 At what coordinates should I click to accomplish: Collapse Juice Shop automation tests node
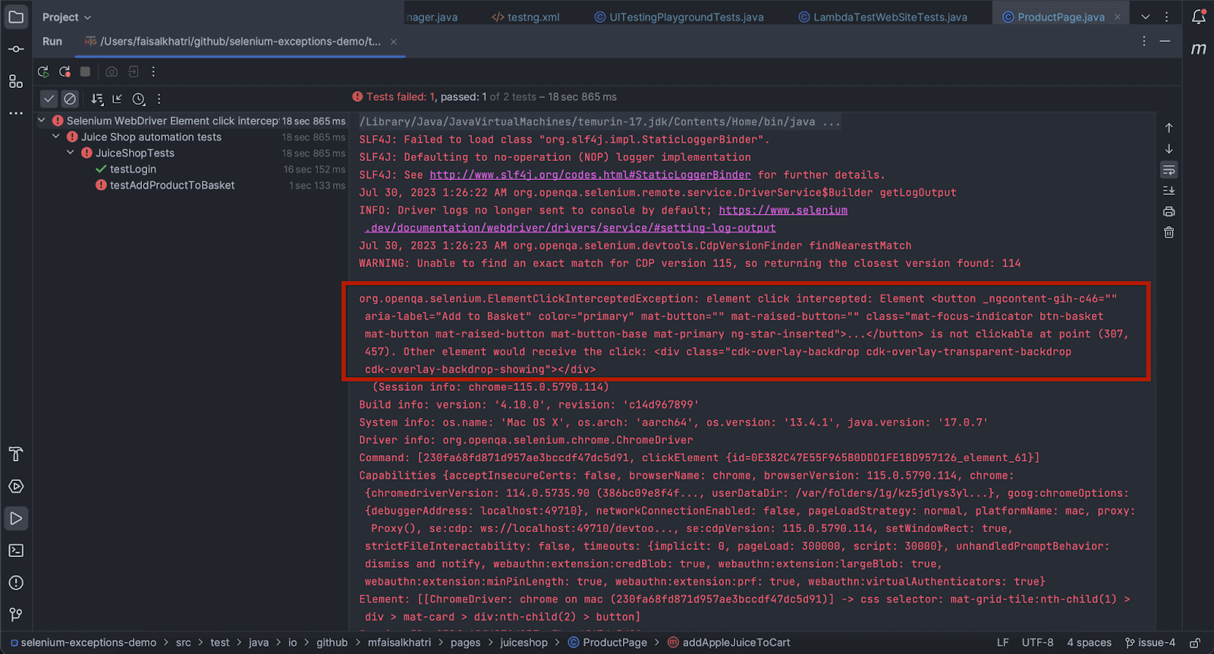(56, 137)
